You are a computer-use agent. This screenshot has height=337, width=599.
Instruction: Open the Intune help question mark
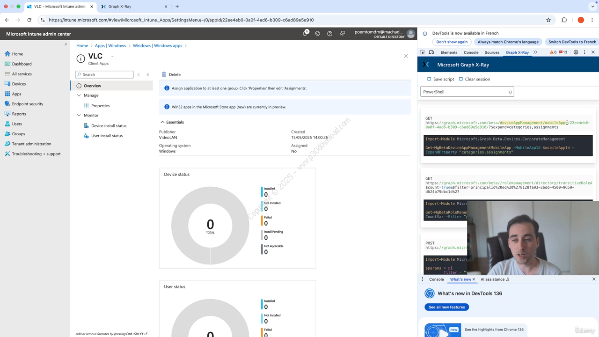click(x=329, y=34)
